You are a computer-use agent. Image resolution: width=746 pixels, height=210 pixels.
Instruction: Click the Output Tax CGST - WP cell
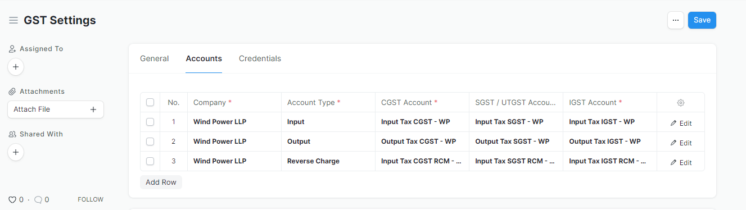click(x=422, y=141)
